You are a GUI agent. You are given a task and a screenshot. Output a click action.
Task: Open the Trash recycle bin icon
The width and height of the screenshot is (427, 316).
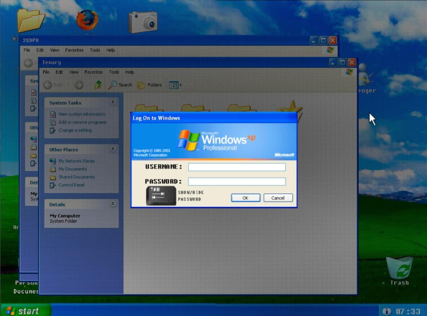click(399, 271)
